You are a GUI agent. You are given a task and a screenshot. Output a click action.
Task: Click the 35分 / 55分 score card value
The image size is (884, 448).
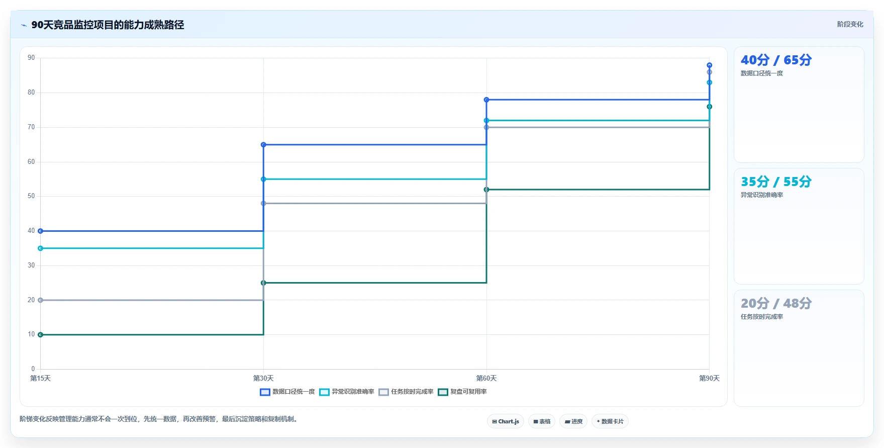click(x=776, y=182)
